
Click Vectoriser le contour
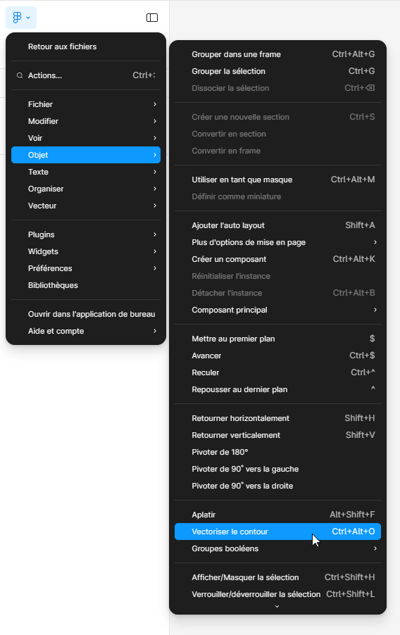pos(277,532)
